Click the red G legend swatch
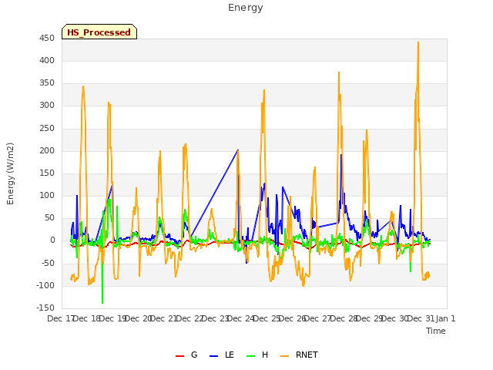The height and width of the screenshot is (370, 493). coord(179,356)
